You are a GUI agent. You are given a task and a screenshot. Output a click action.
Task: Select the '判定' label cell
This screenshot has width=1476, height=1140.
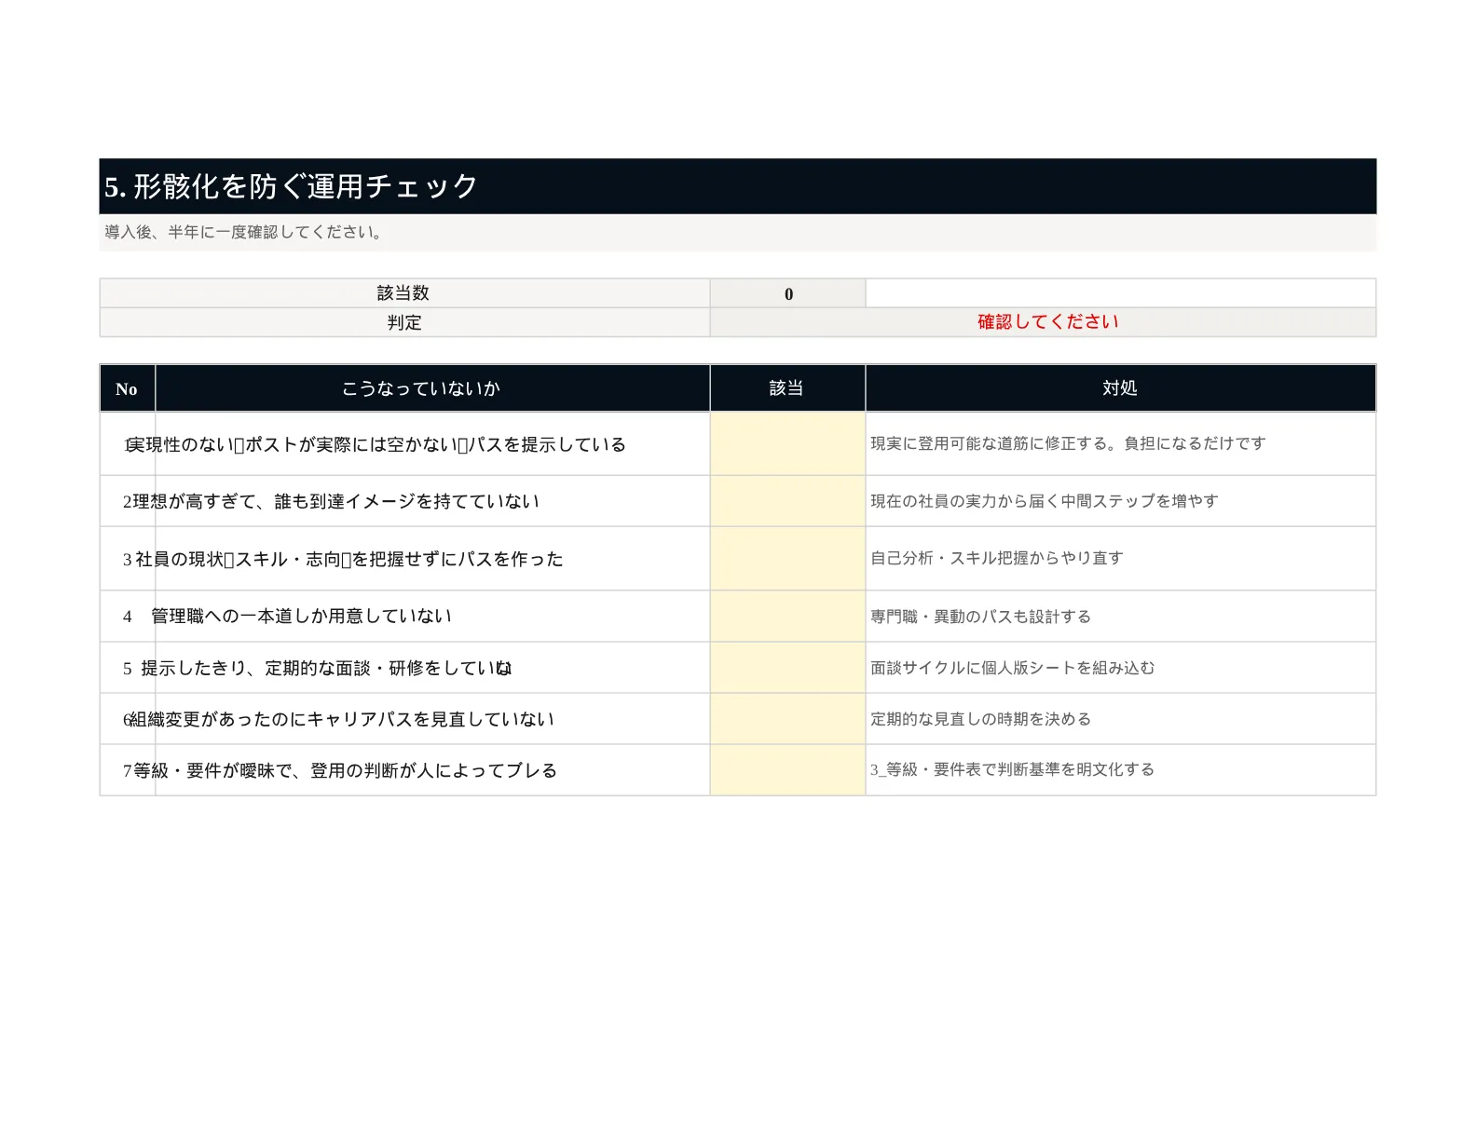(404, 322)
